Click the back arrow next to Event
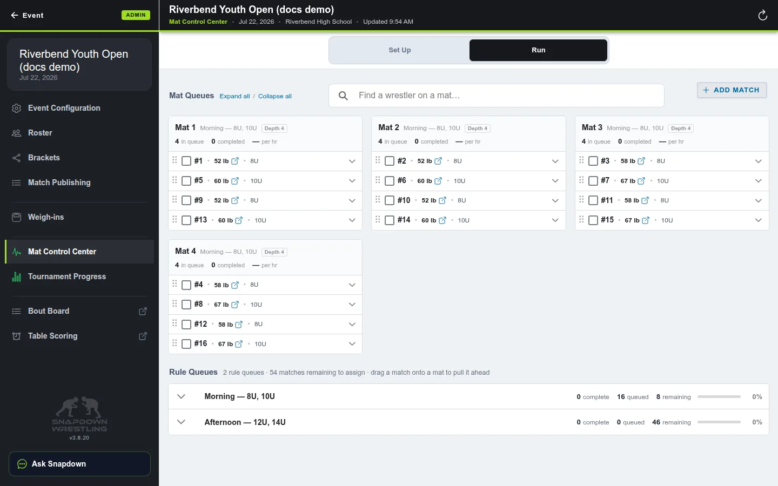 coord(15,15)
